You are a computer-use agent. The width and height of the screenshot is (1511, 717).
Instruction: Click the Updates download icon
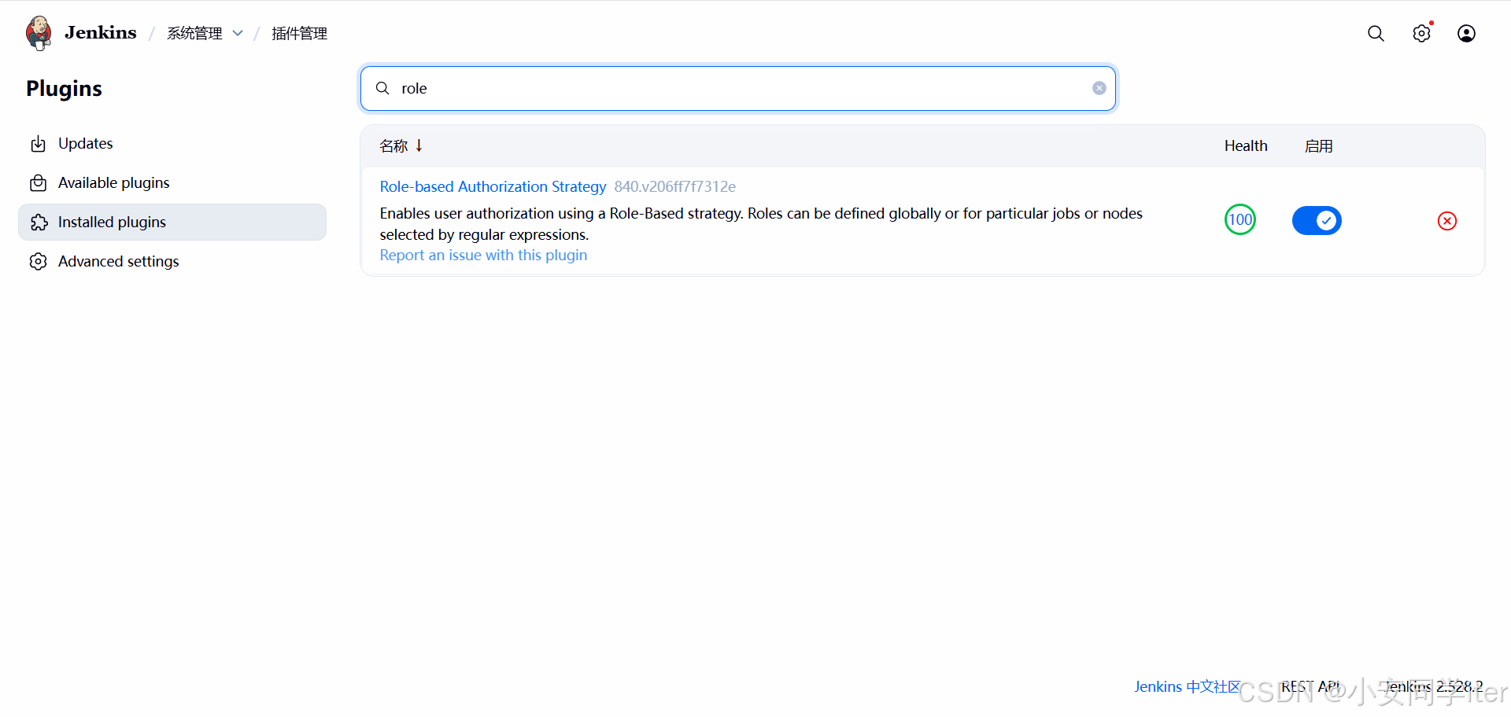(x=38, y=144)
